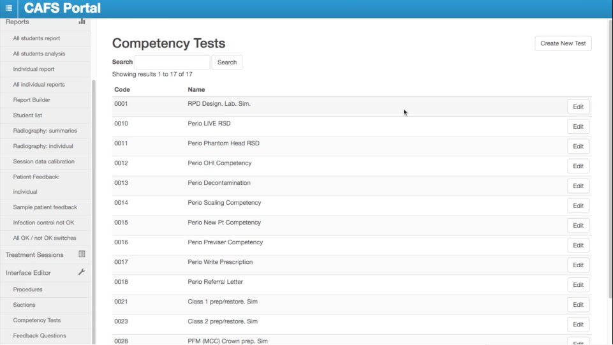Edit the Perio Referral Letter test
This screenshot has height=345, width=613.
(x=578, y=285)
